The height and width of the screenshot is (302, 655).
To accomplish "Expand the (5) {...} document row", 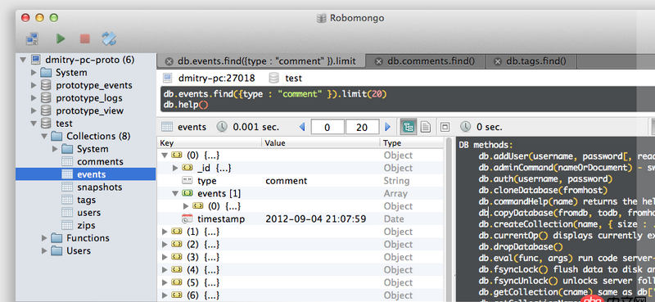I will tap(165, 282).
